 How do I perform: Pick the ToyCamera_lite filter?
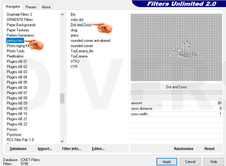click(82, 51)
